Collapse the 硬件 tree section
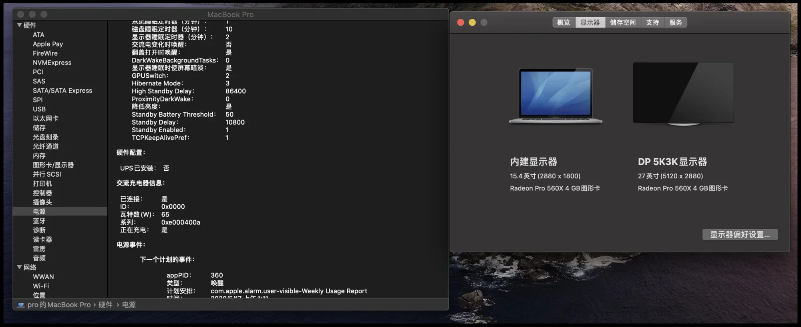The width and height of the screenshot is (801, 327). (19, 25)
